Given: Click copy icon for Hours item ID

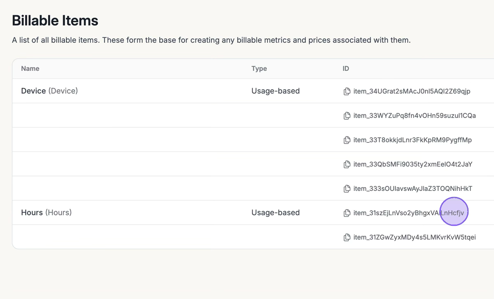Looking at the screenshot, I should [347, 213].
